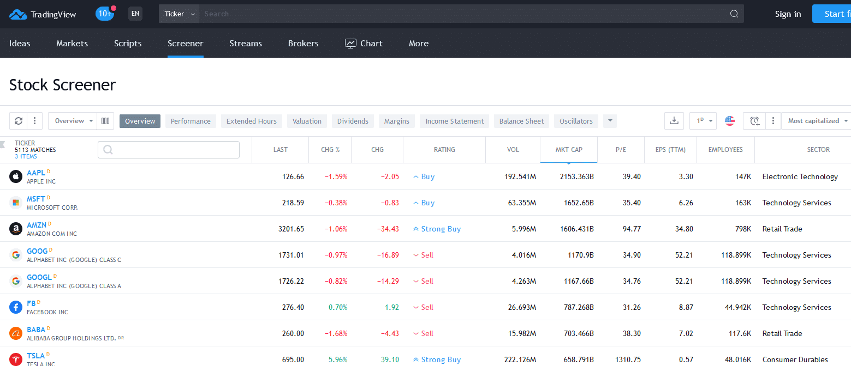Open the 1D interval dropdown
Image resolution: width=851 pixels, height=366 pixels.
click(x=703, y=121)
